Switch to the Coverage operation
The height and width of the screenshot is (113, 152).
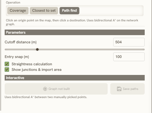(18, 11)
